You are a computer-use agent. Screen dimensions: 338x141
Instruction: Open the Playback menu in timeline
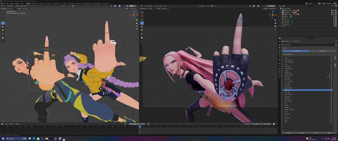tap(18, 124)
